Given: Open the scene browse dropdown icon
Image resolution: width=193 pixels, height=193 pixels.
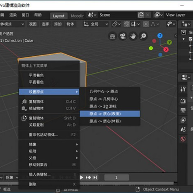Looking at the screenshot, I should point(92,15).
